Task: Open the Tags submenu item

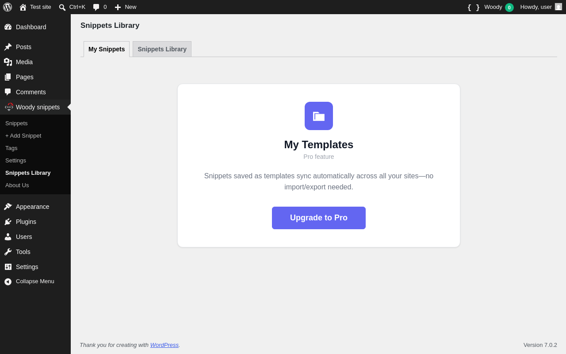Action: point(11,148)
